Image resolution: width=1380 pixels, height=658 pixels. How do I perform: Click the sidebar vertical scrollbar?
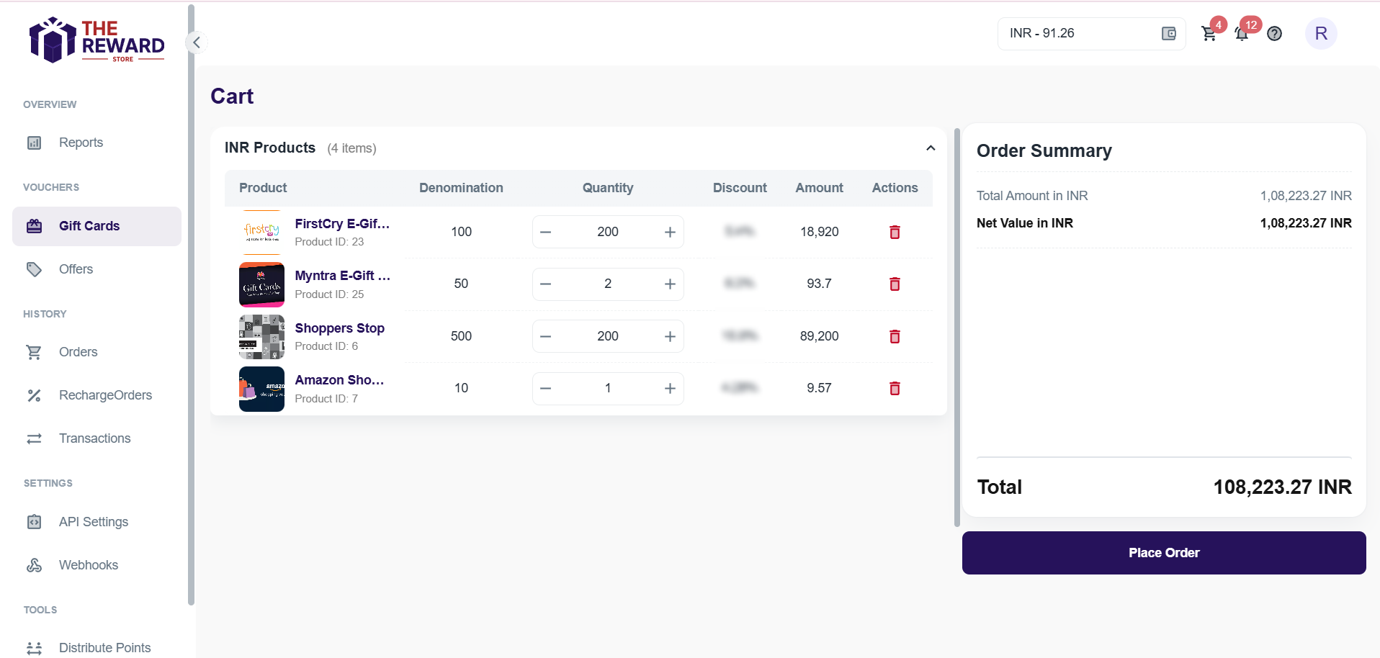[x=191, y=305]
